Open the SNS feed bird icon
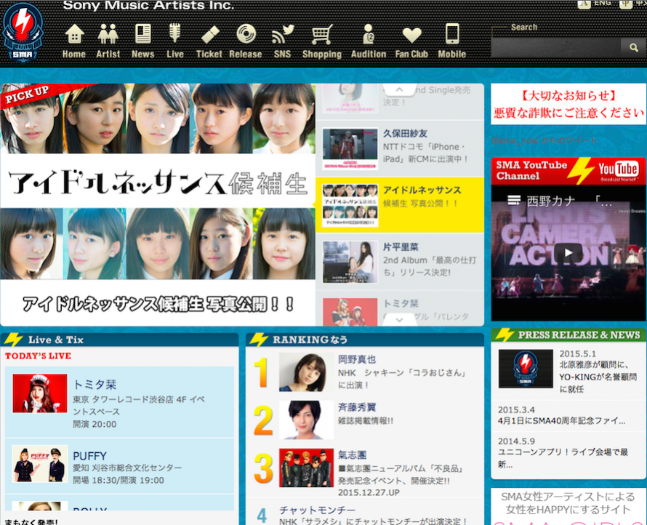This screenshot has width=647, height=525. (283, 34)
